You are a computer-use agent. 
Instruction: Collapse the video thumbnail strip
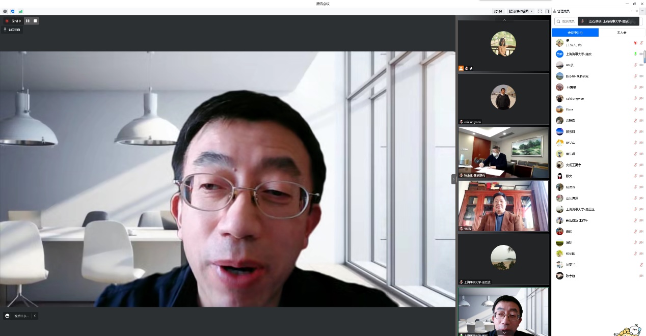(x=453, y=179)
